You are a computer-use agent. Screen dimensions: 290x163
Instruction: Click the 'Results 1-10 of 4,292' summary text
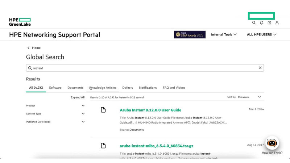click(x=117, y=97)
